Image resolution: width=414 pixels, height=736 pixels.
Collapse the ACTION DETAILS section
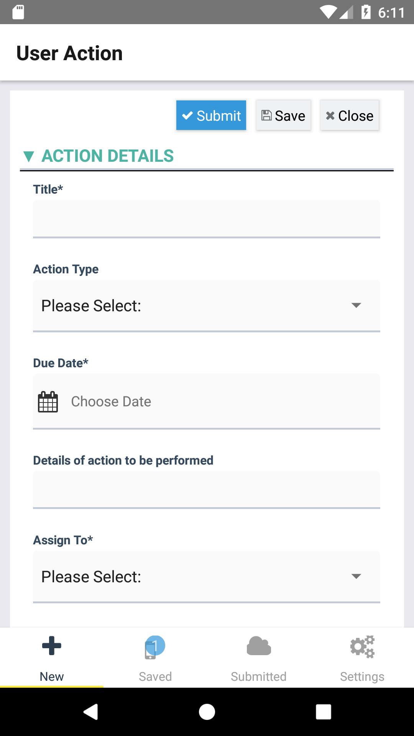[x=29, y=156]
